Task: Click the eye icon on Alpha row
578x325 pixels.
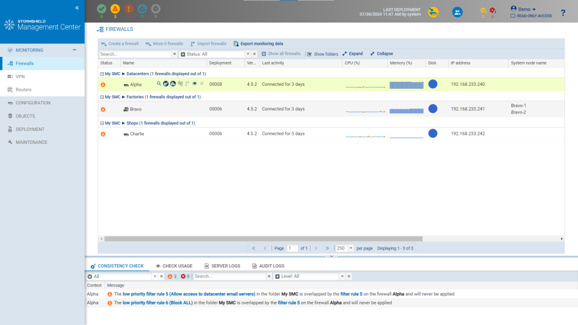Action: tap(195, 84)
